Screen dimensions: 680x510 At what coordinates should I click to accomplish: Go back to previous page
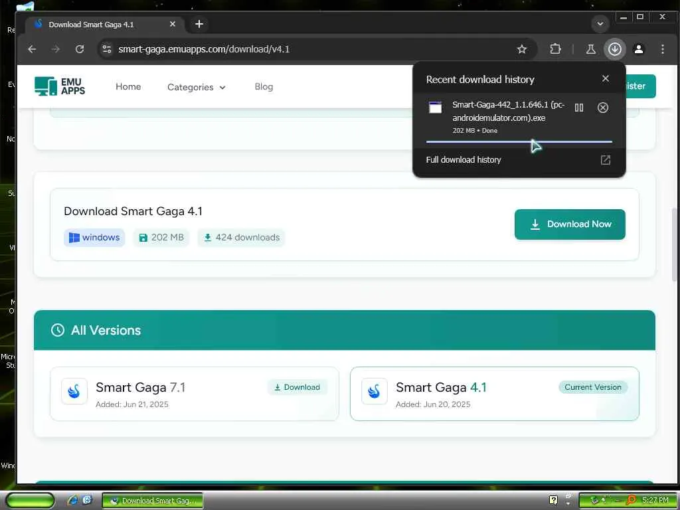[32, 49]
